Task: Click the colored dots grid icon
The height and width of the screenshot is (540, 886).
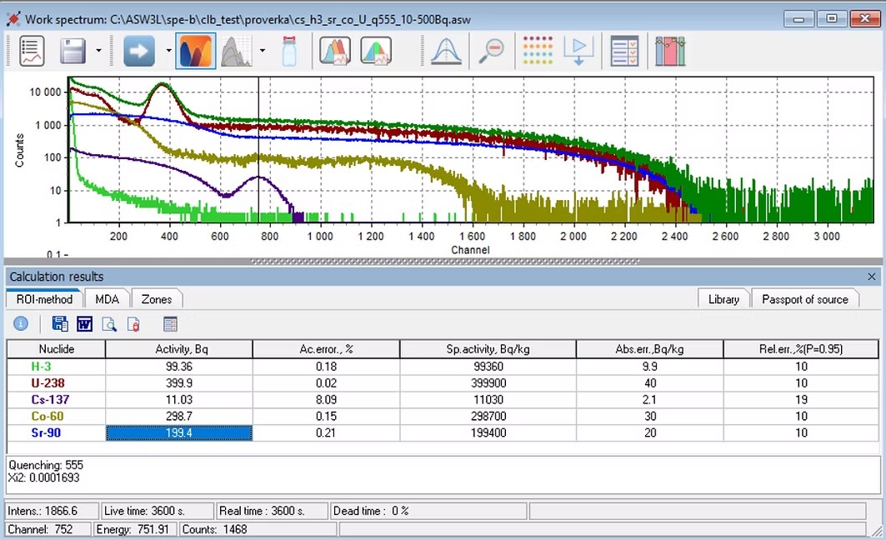Action: click(x=538, y=52)
